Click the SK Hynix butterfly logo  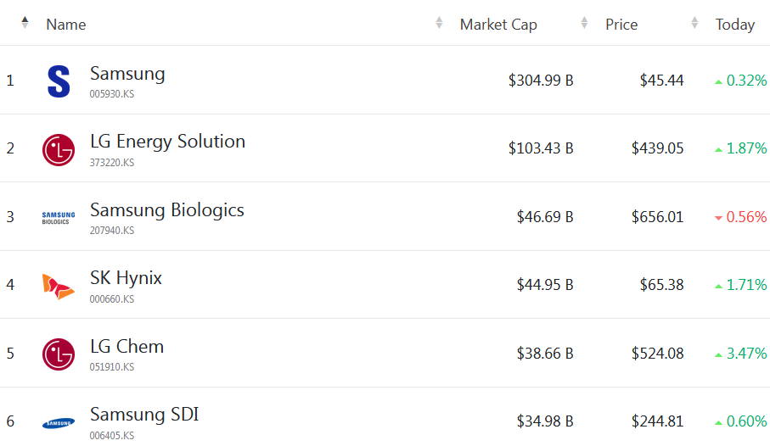point(59,286)
